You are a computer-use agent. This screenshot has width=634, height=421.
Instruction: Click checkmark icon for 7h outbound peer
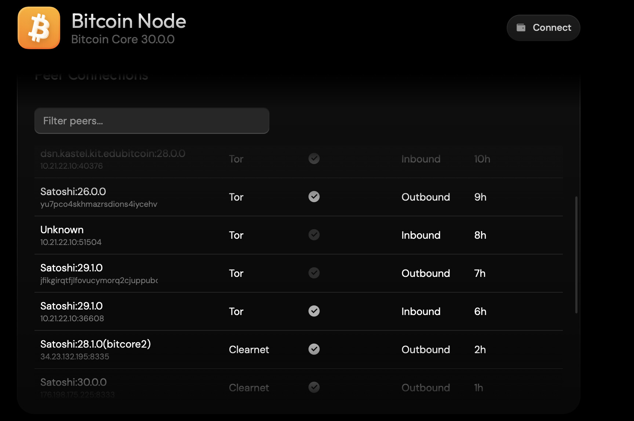click(314, 273)
